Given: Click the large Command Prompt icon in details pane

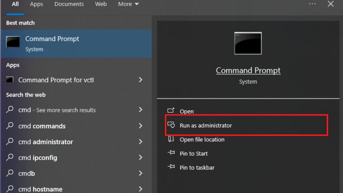Looking at the screenshot, I should click(x=248, y=43).
